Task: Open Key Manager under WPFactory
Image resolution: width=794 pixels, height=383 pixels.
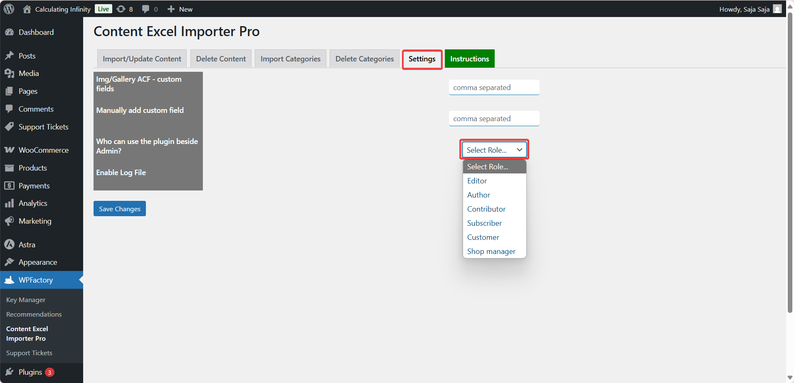Action: [x=26, y=299]
